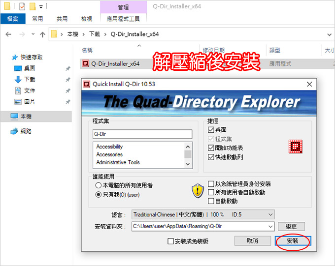Click the Properties checkmark icon in the quick access toolbar

click(x=22, y=6)
